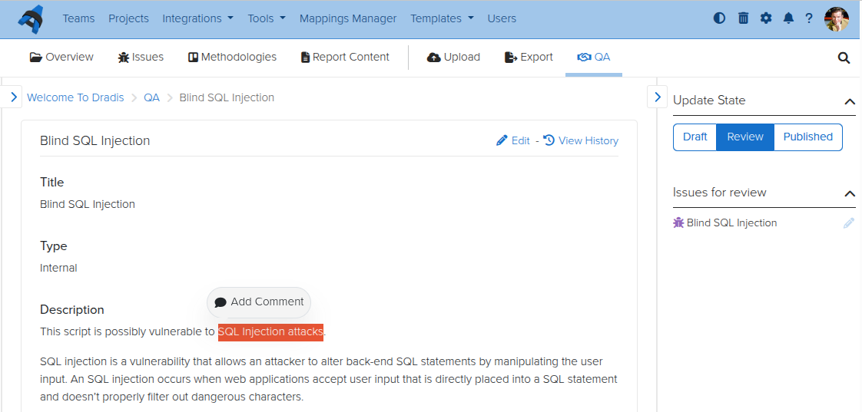This screenshot has width=862, height=412.
Task: Click the Edit link
Action: coord(513,140)
